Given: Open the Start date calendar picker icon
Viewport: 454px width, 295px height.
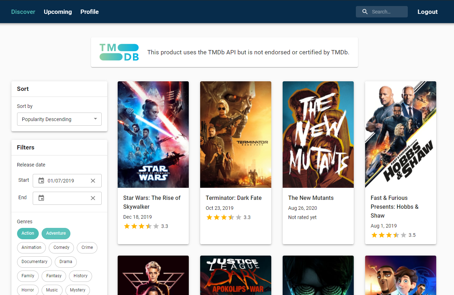Looking at the screenshot, I should pyautogui.click(x=41, y=181).
